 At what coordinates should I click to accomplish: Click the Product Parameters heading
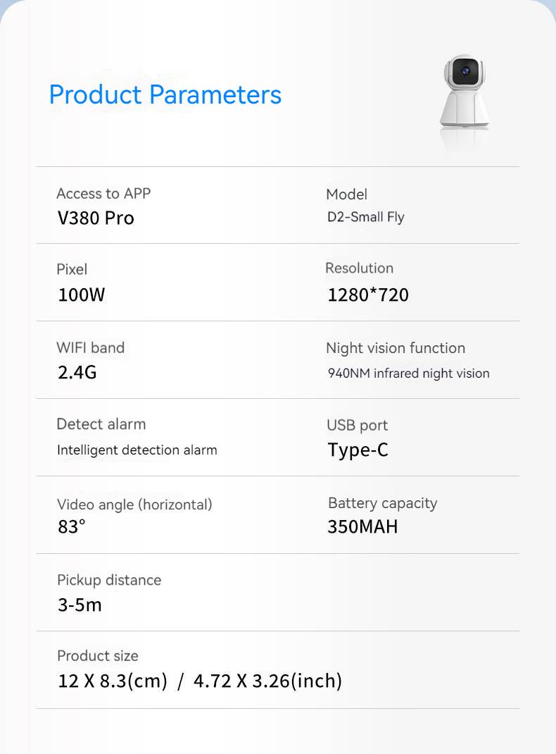[165, 94]
